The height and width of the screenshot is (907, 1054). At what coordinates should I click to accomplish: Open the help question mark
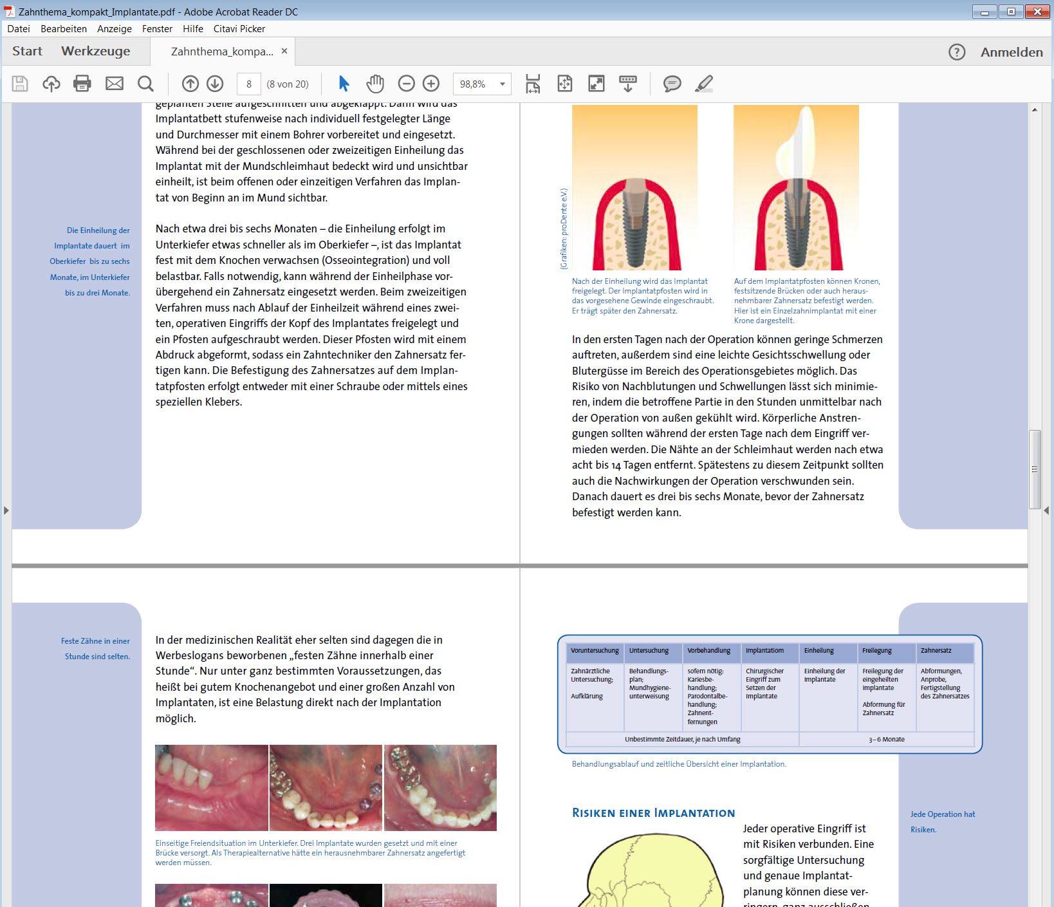(x=957, y=52)
